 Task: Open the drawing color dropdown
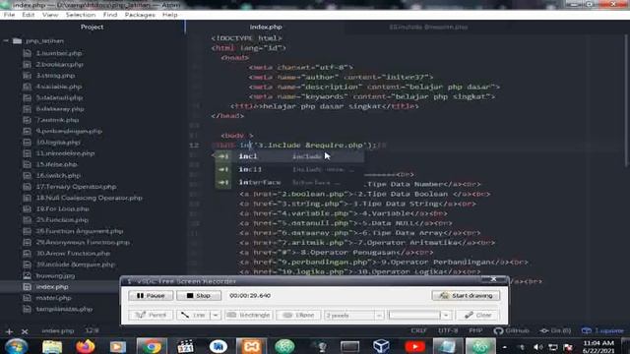click(x=446, y=315)
